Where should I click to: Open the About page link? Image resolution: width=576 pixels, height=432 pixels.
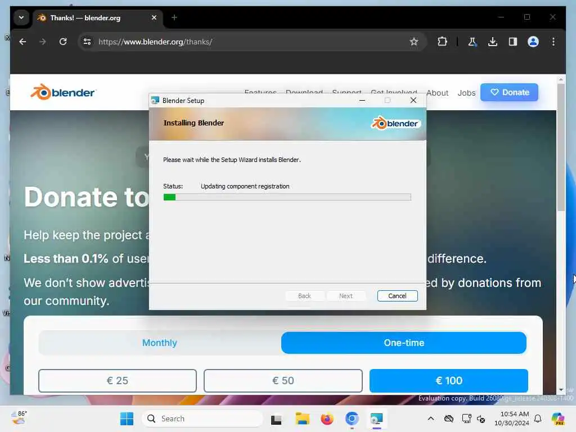437,93
